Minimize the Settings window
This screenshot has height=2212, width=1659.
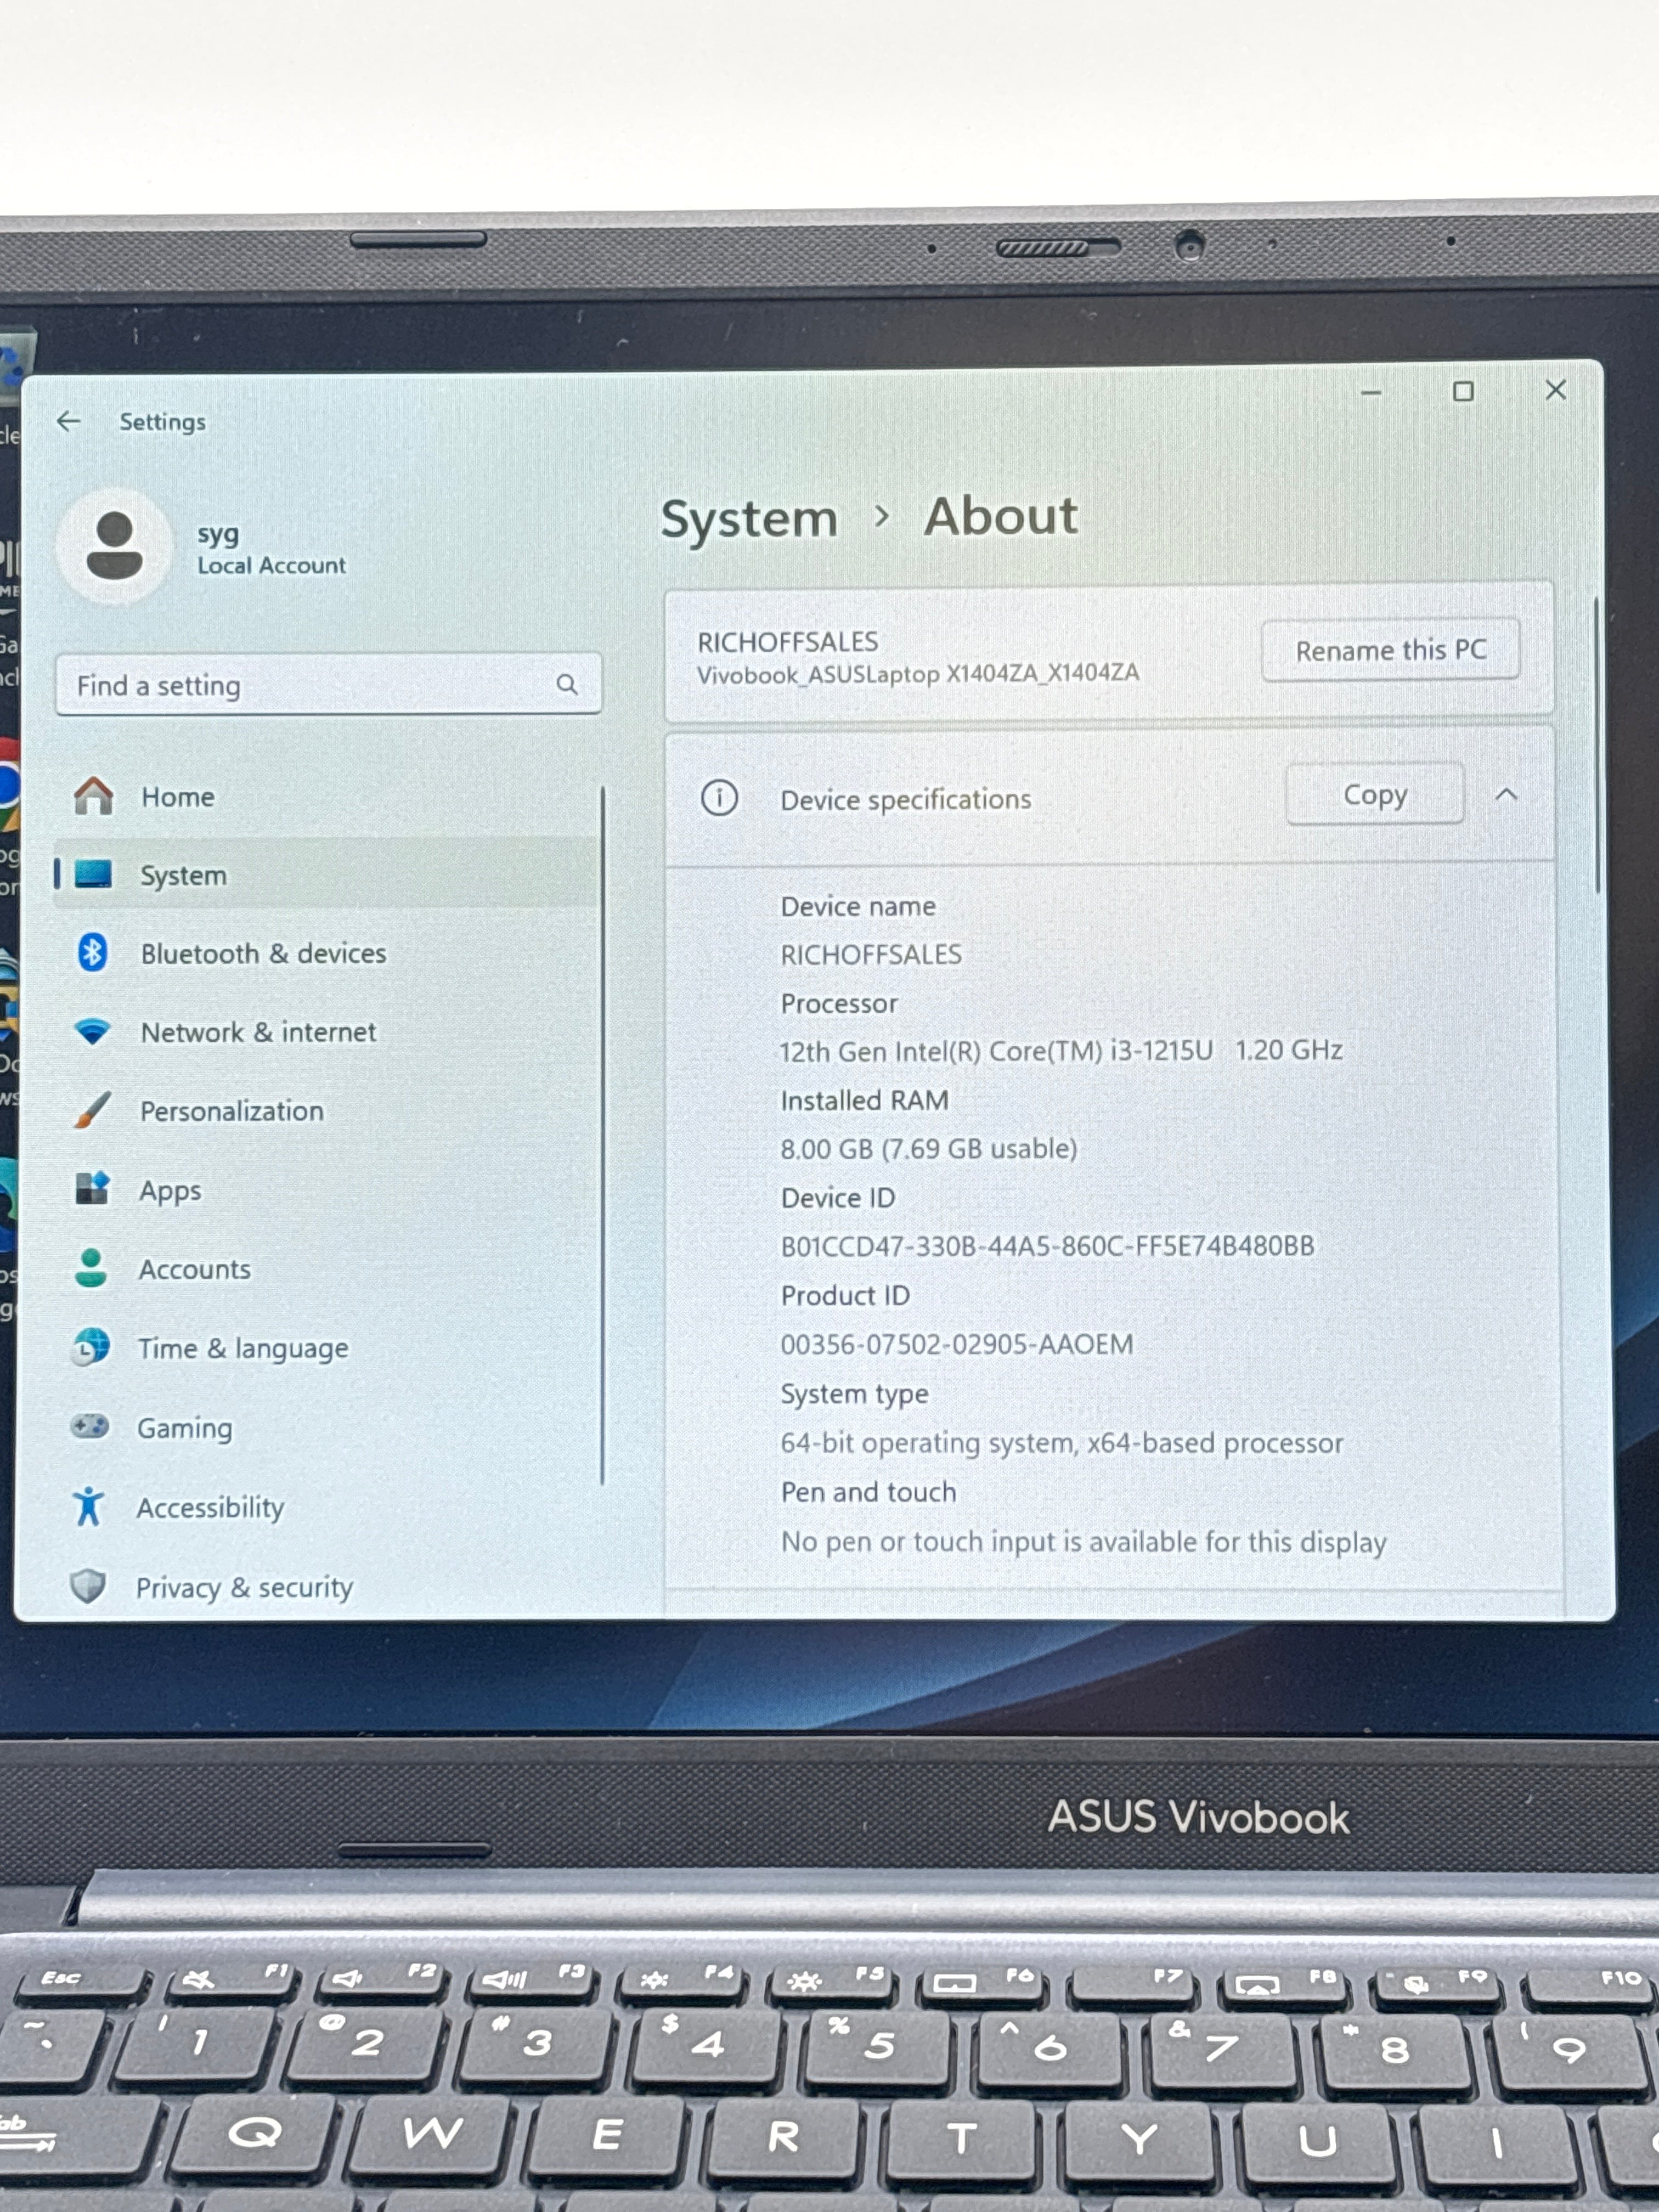(1371, 393)
